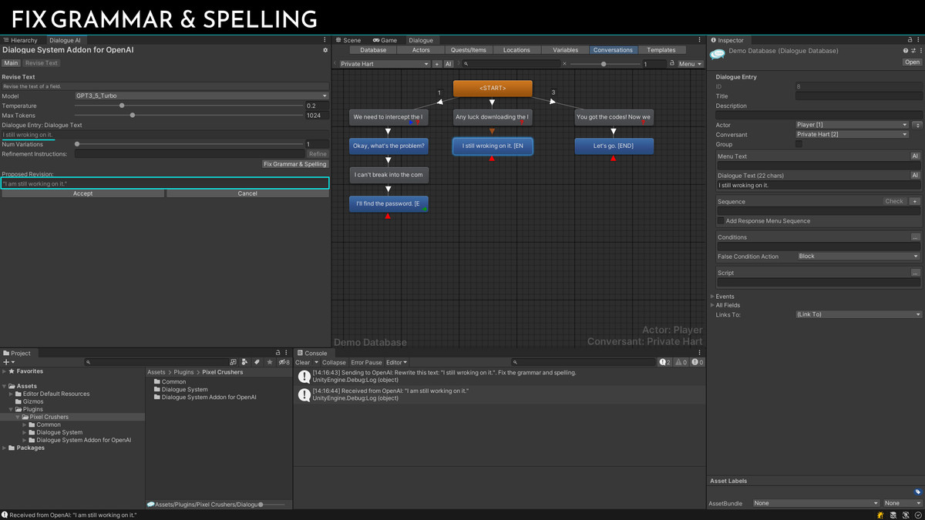
Task: Open Demo Database help icon
Action: [905, 51]
